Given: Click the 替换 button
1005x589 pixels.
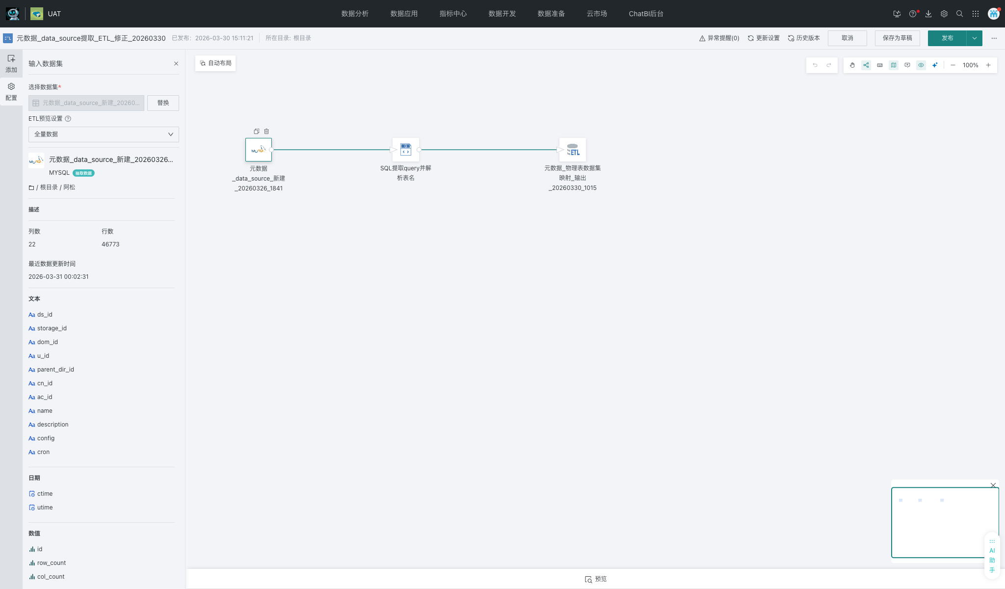Looking at the screenshot, I should 163,103.
